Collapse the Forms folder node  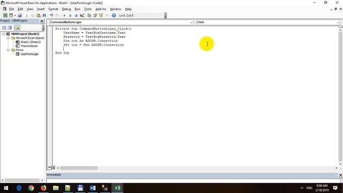[x=8, y=50]
